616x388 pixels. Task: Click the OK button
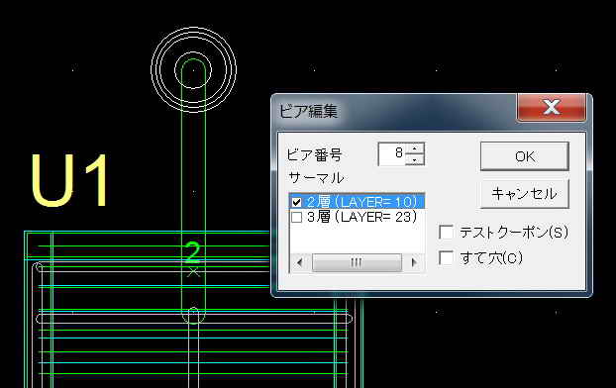point(525,156)
